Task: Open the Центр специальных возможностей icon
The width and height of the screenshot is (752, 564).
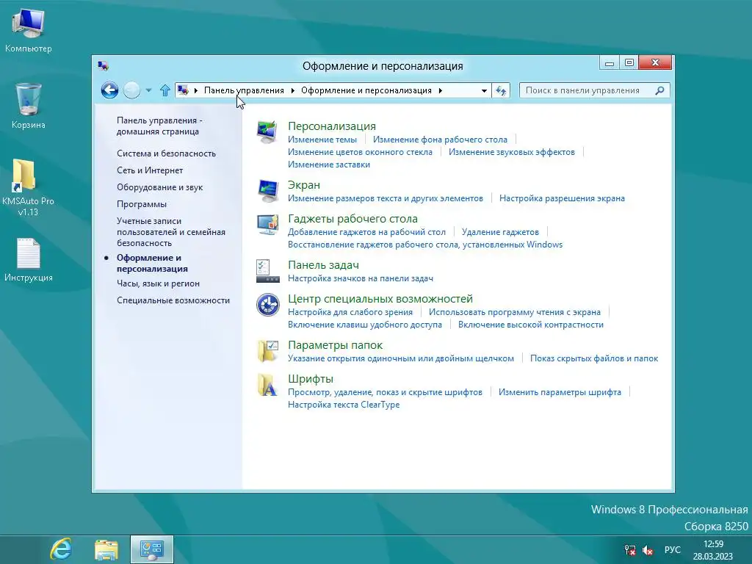Action: pos(267,305)
